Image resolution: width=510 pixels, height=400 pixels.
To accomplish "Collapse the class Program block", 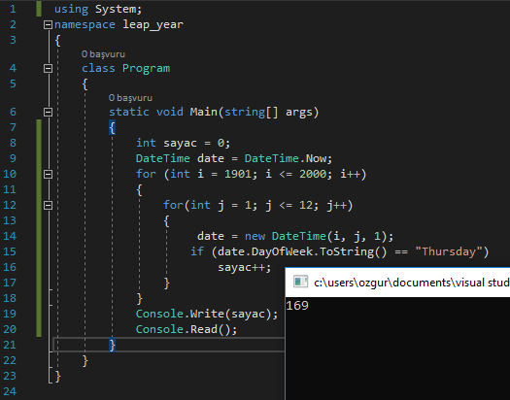I will point(48,68).
